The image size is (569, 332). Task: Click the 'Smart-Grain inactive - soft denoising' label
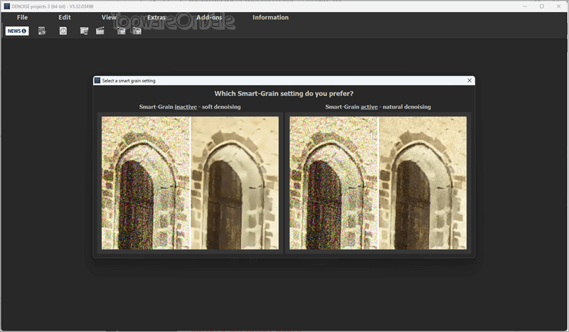(x=190, y=107)
